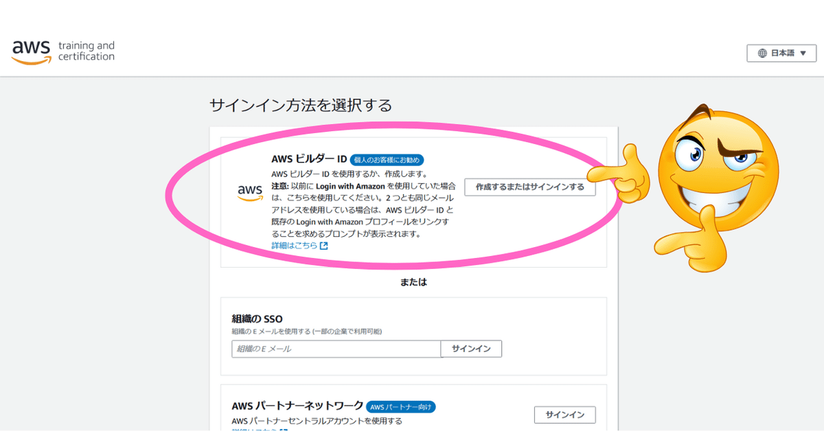Click the 作成するまたはサインインする button

tap(530, 187)
